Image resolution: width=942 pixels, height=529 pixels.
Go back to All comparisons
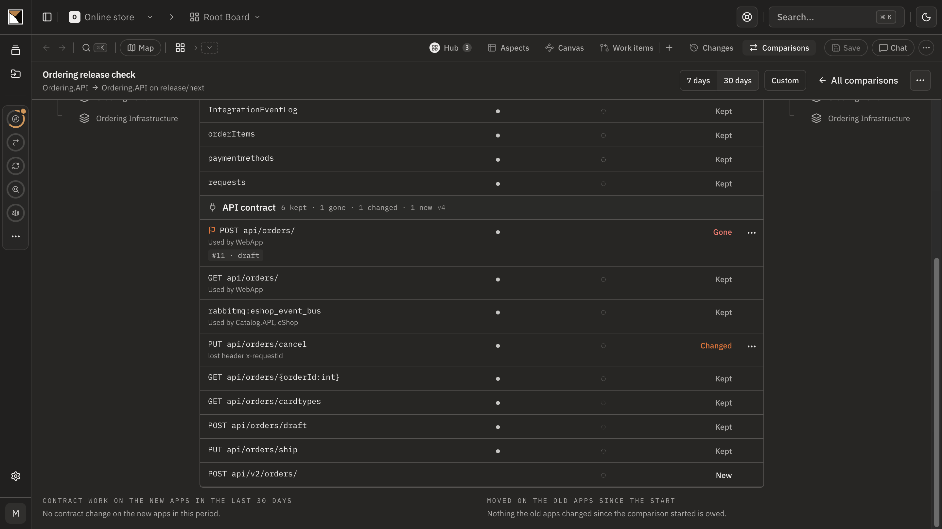tap(858, 80)
